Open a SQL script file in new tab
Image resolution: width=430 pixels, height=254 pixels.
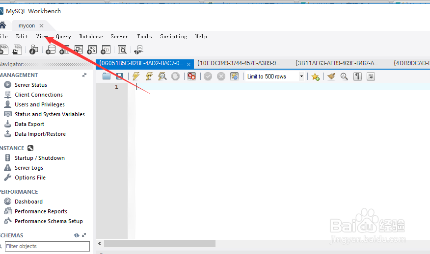click(17, 50)
